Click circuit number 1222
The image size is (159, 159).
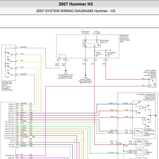coord(31,126)
